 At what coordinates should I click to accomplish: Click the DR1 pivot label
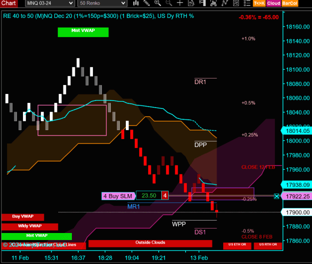[x=200, y=82]
